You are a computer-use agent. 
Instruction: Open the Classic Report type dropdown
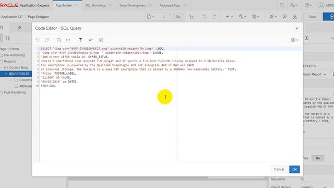coord(315,74)
